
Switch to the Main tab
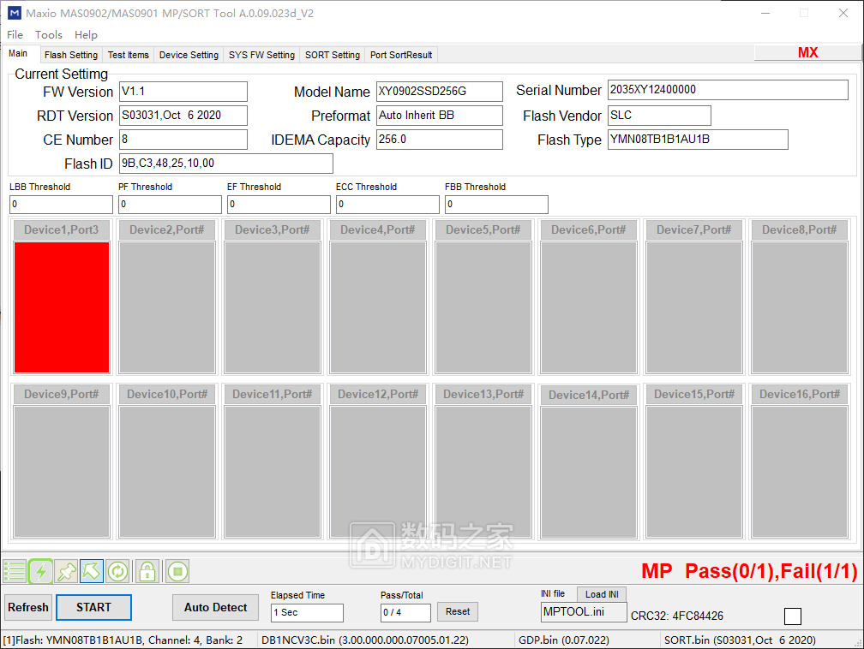pyautogui.click(x=18, y=53)
